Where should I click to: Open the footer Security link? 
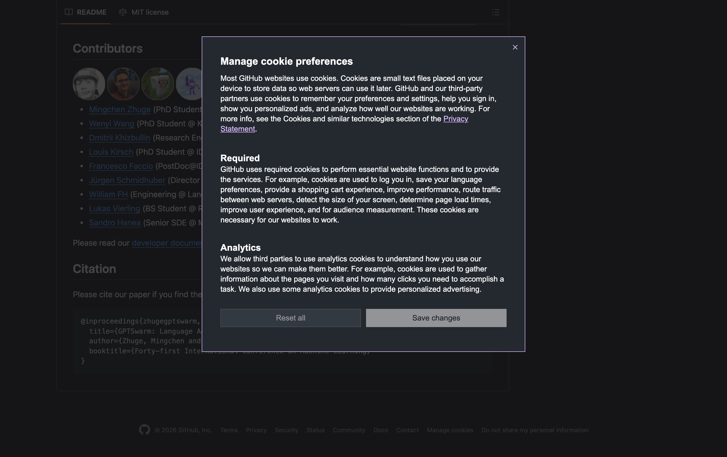[x=286, y=430]
